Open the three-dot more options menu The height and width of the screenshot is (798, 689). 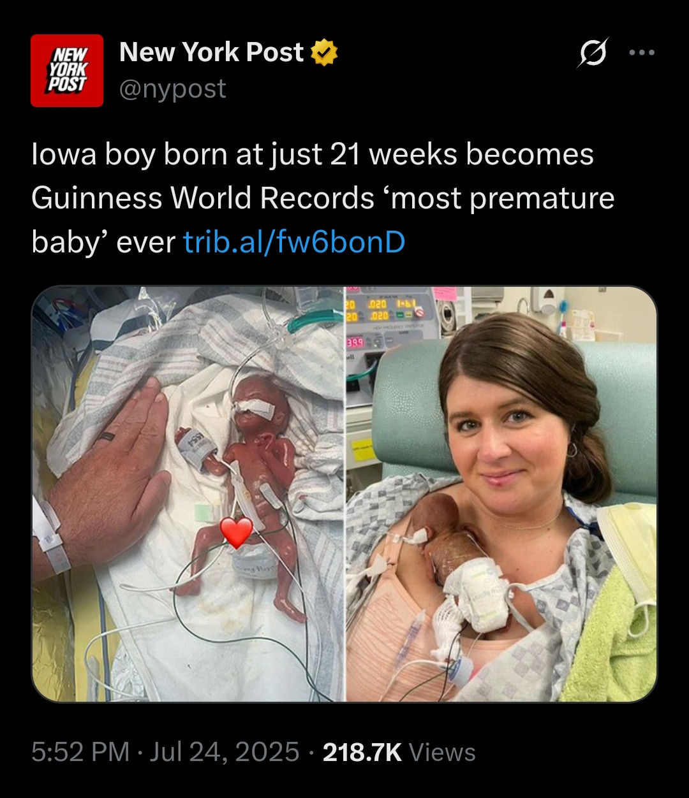coord(642,52)
